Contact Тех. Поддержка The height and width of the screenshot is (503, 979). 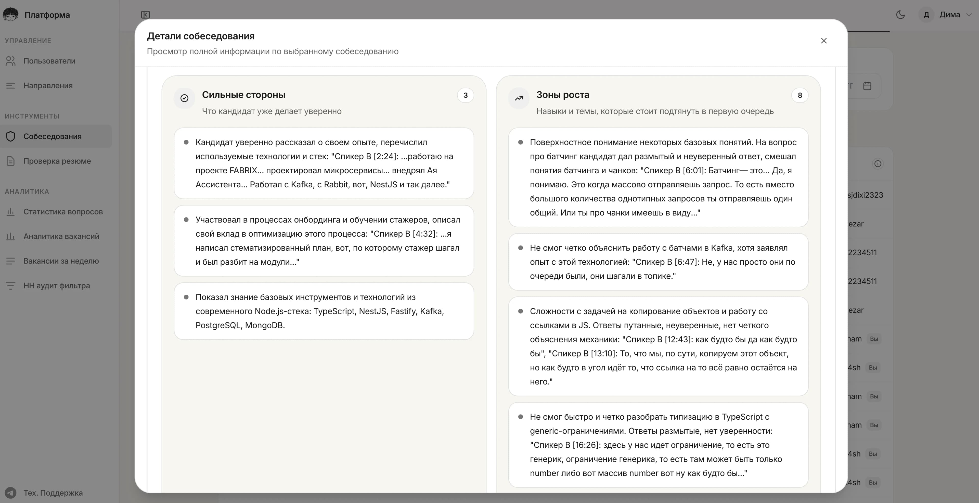click(53, 493)
